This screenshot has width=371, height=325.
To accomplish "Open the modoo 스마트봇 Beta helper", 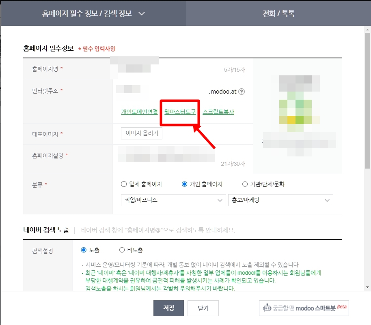I will point(304,308).
